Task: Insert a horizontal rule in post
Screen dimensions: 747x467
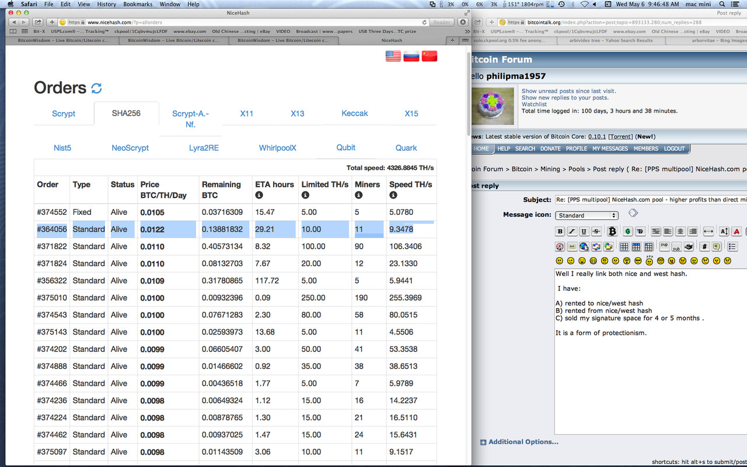Action: (x=708, y=232)
